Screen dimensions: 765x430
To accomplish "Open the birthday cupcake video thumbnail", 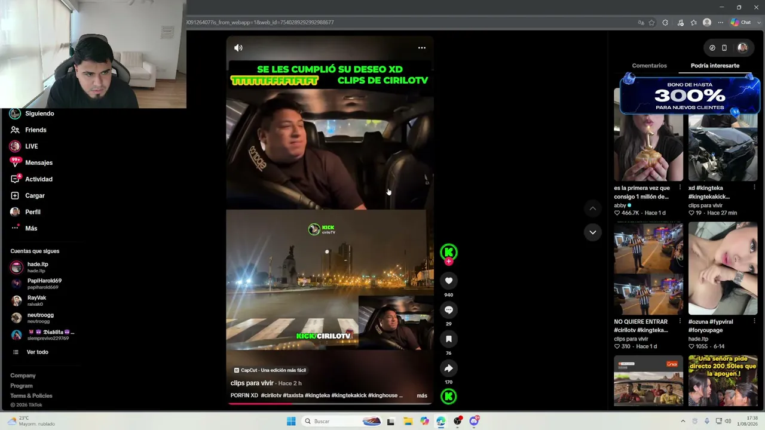I will 648,148.
